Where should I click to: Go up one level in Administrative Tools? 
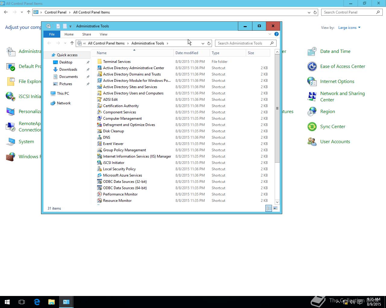click(x=72, y=43)
